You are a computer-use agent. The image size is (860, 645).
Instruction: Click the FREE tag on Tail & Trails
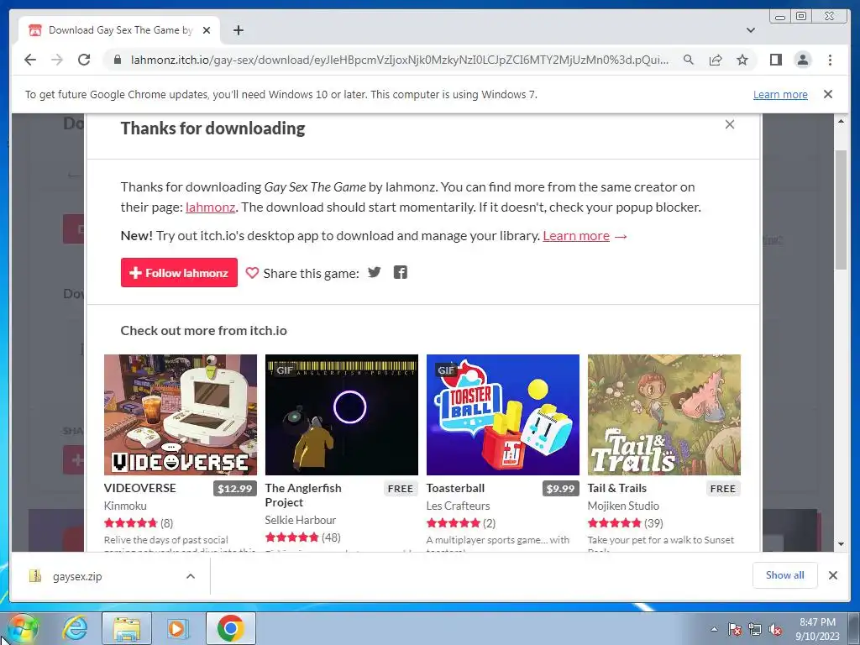(723, 489)
